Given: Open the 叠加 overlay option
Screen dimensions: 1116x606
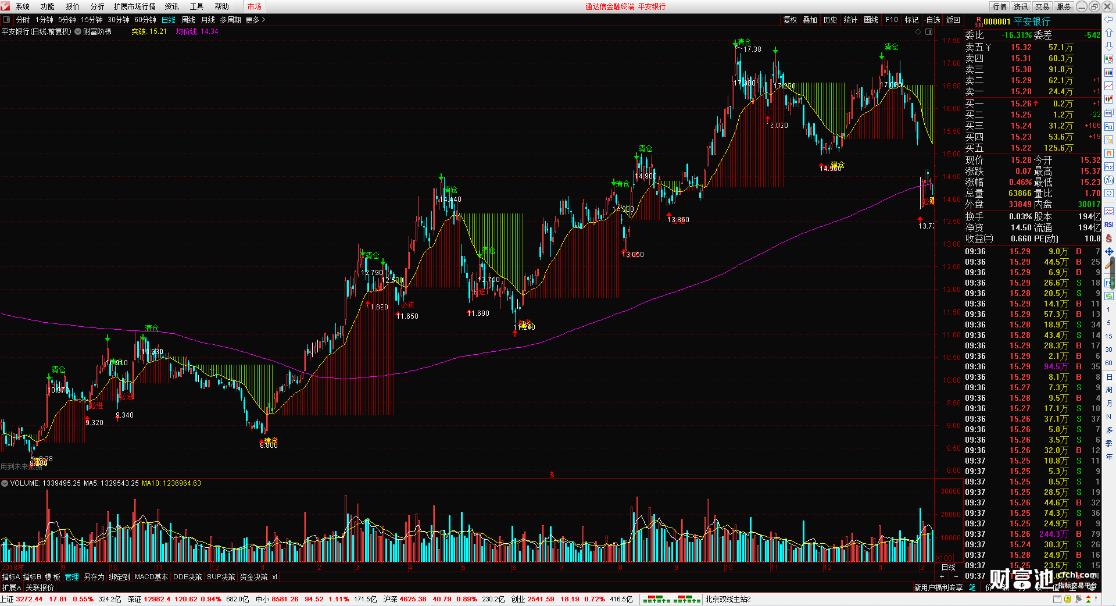Looking at the screenshot, I should [810, 20].
